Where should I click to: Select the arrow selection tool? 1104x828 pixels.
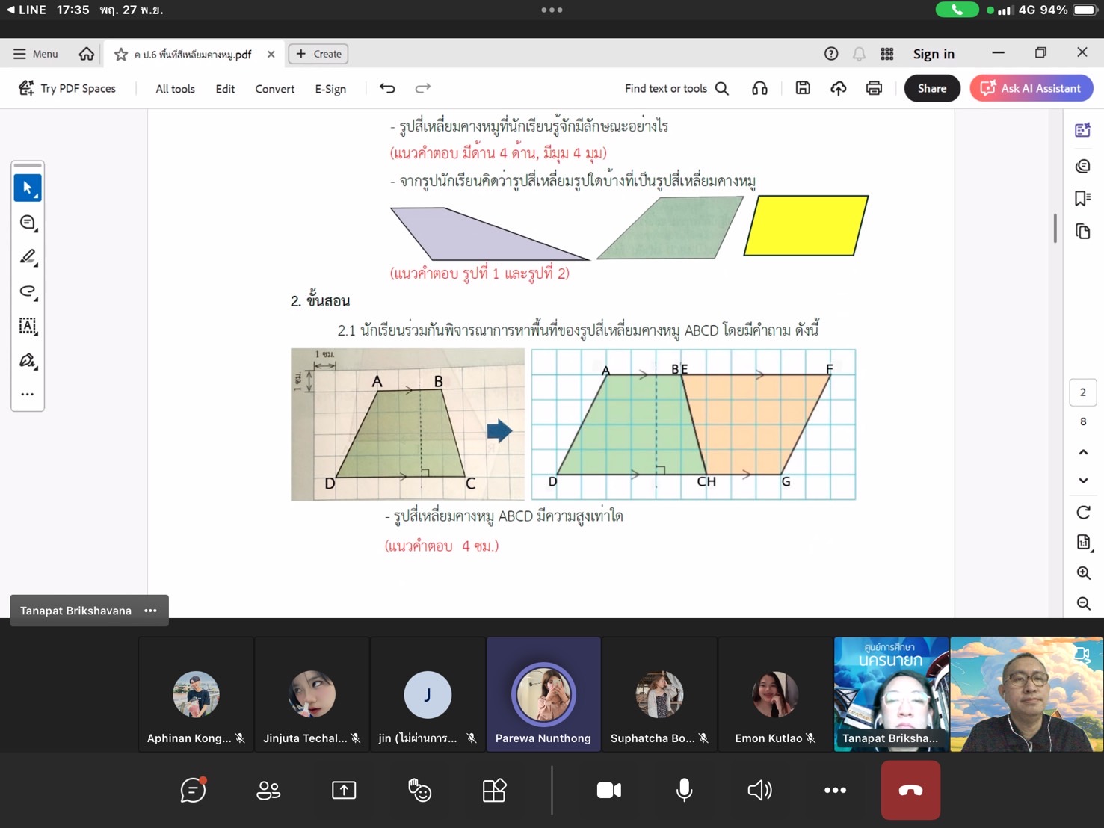(x=28, y=188)
